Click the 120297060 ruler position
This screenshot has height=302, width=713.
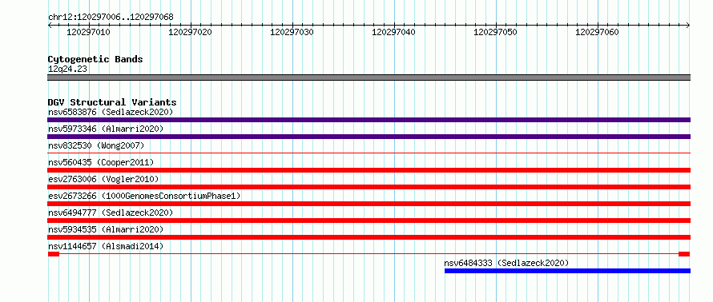coord(598,32)
